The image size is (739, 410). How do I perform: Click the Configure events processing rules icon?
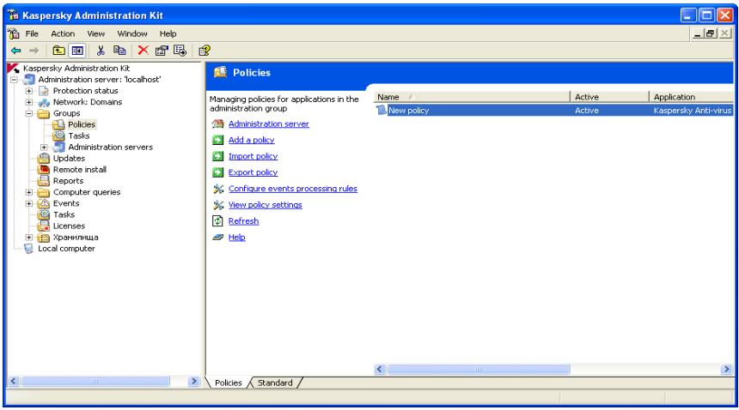pos(218,189)
